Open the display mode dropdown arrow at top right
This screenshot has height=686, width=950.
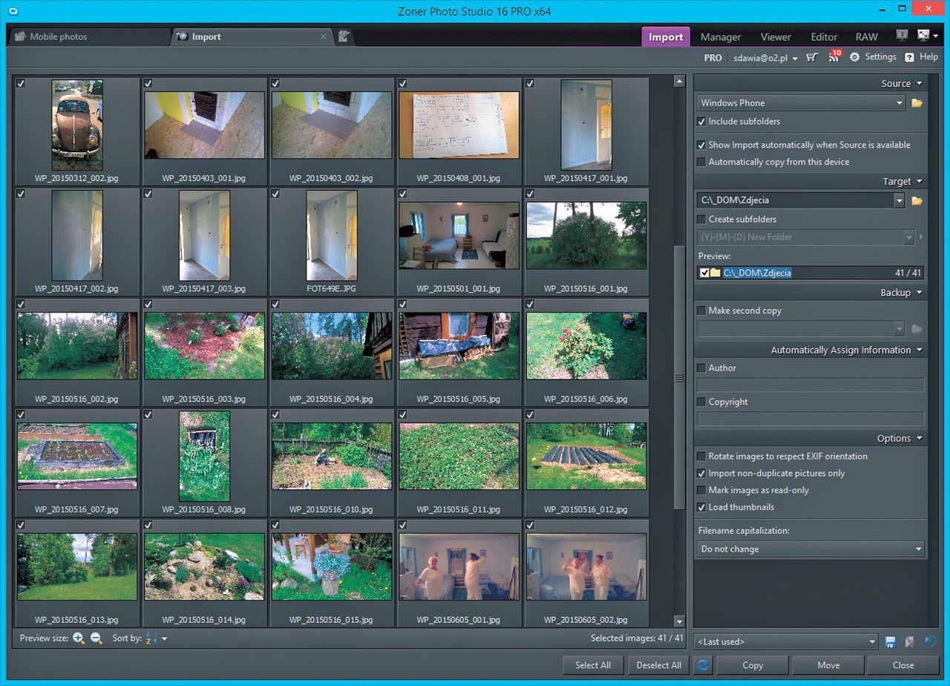937,36
